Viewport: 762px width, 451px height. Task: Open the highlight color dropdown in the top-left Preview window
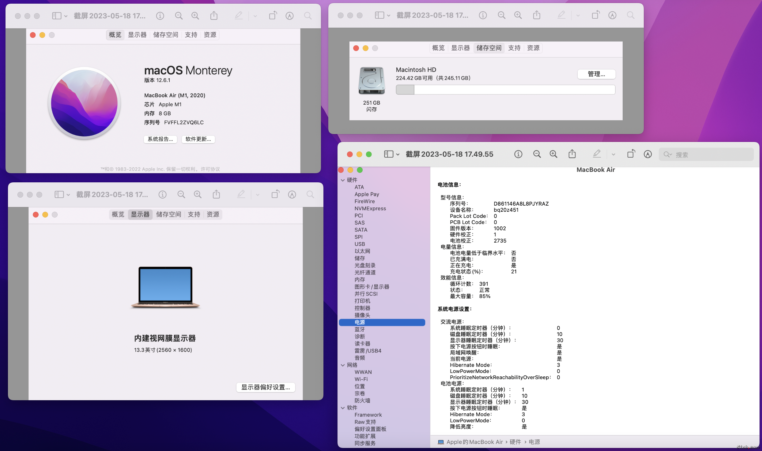(255, 16)
